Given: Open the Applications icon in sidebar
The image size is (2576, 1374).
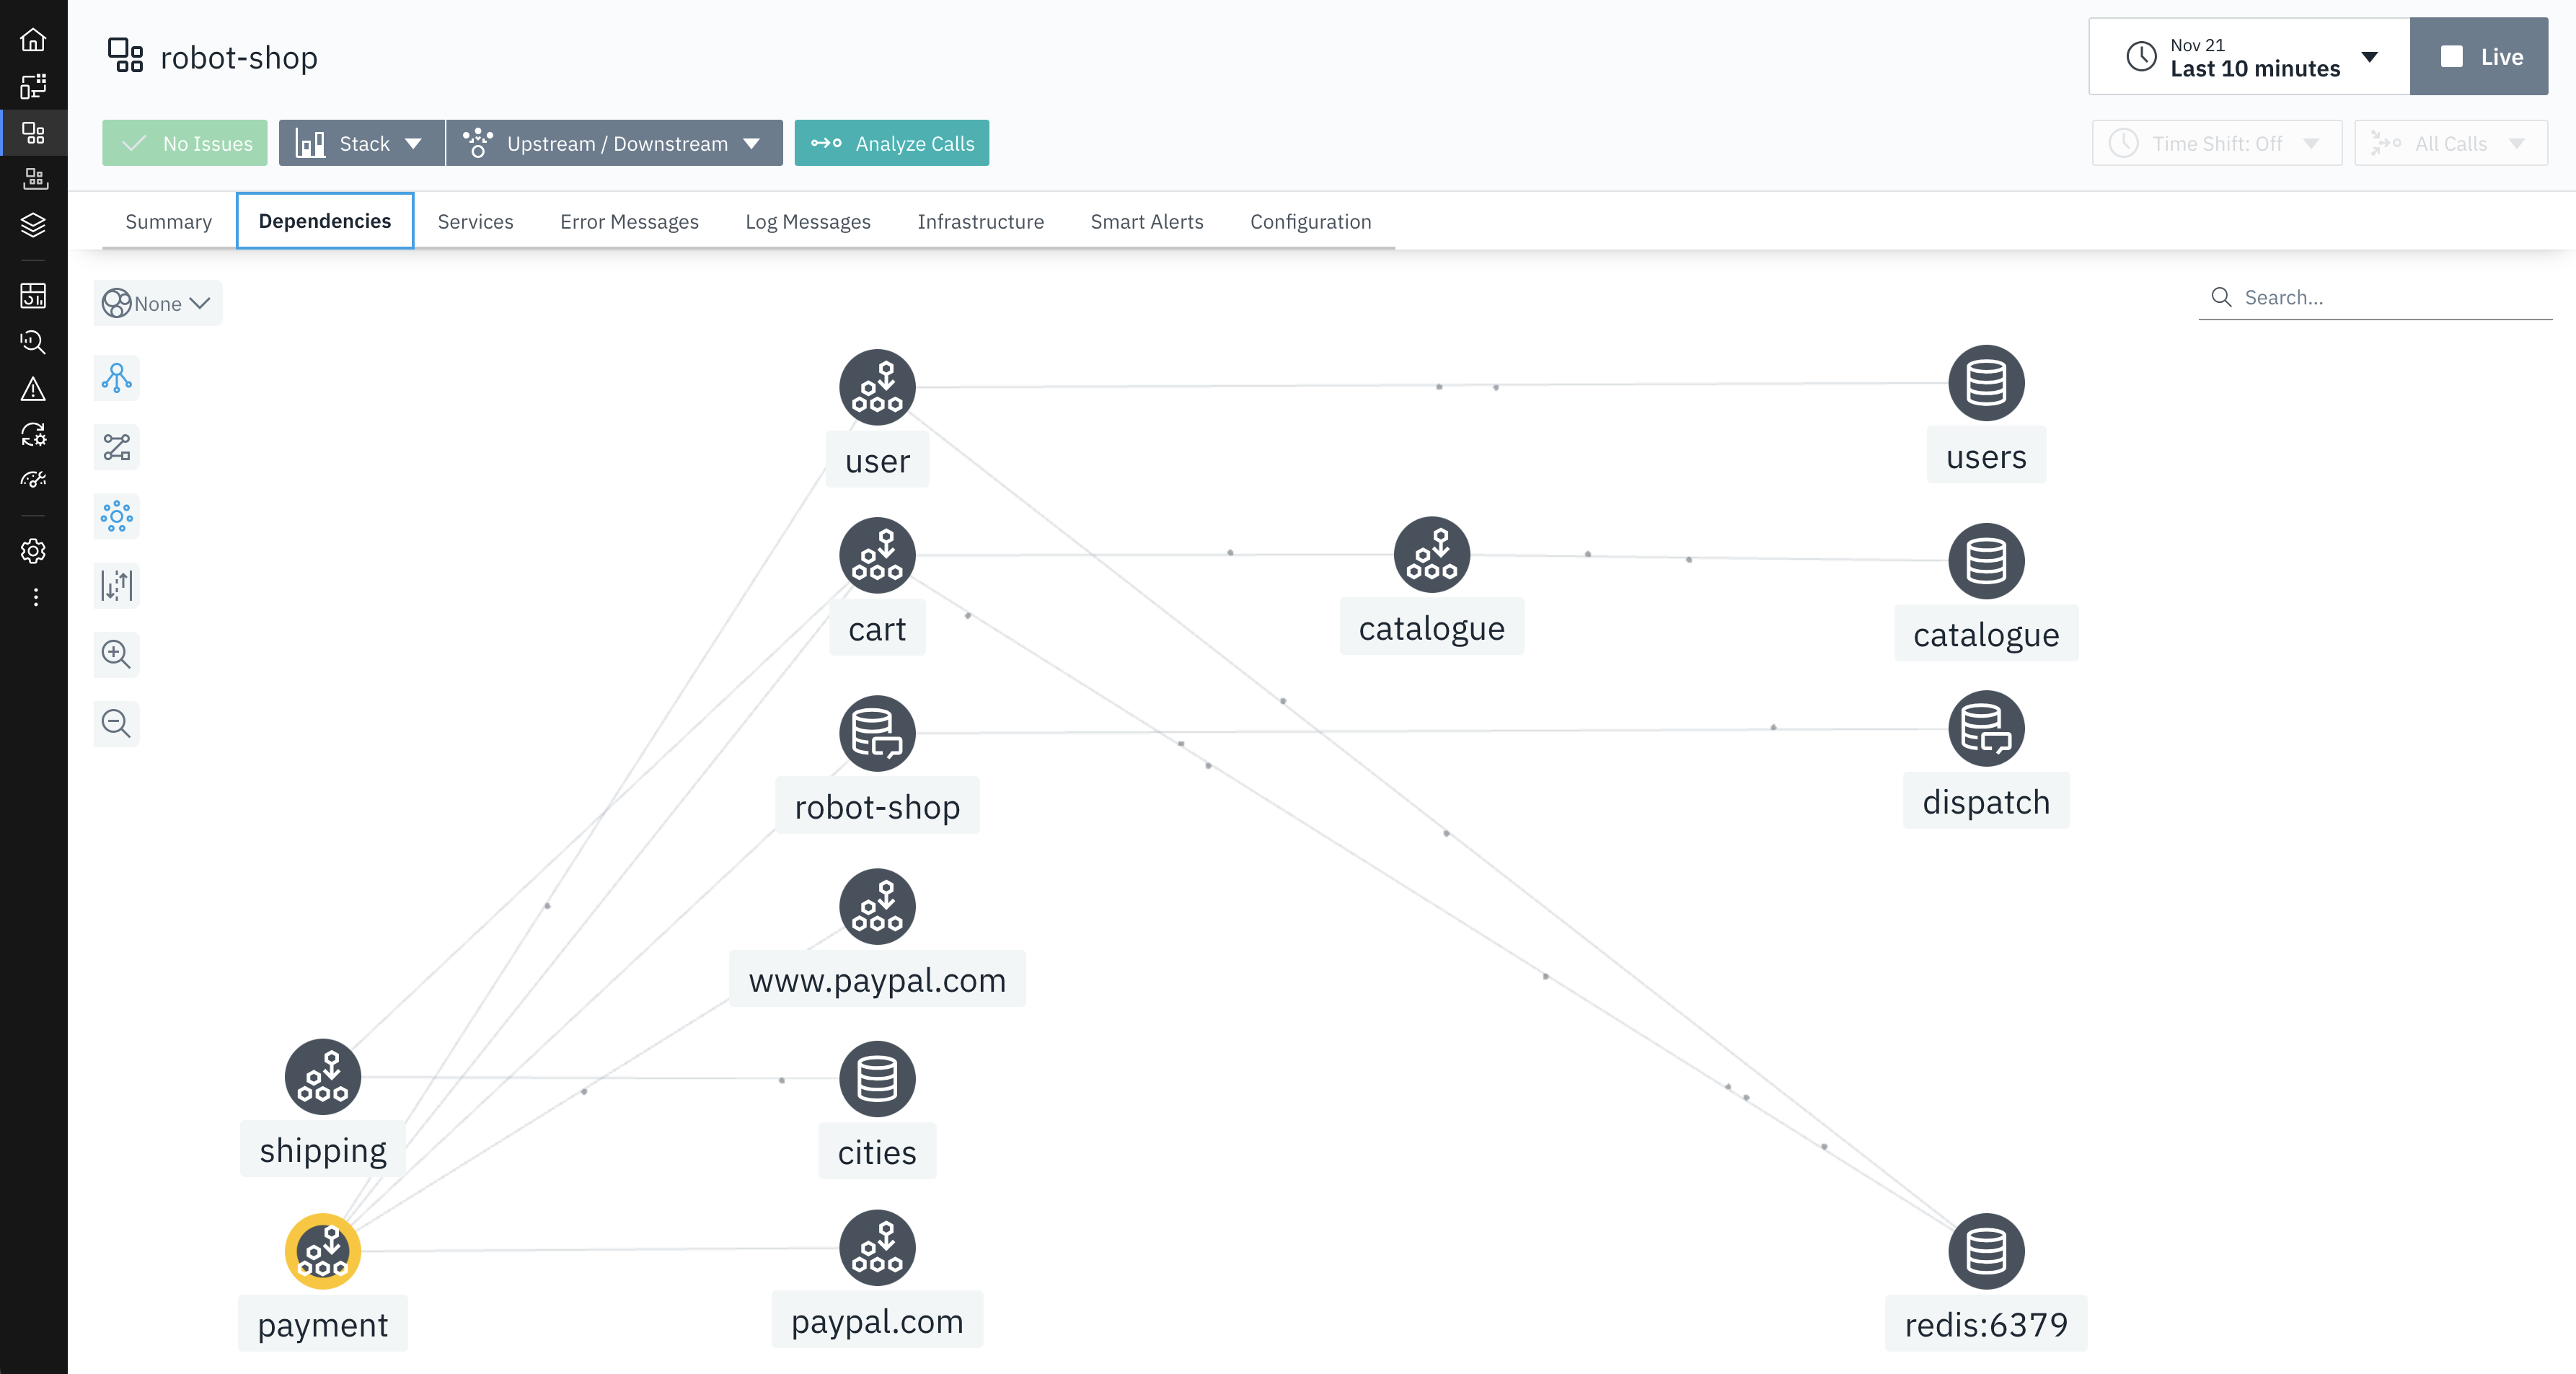Looking at the screenshot, I should tap(33, 132).
